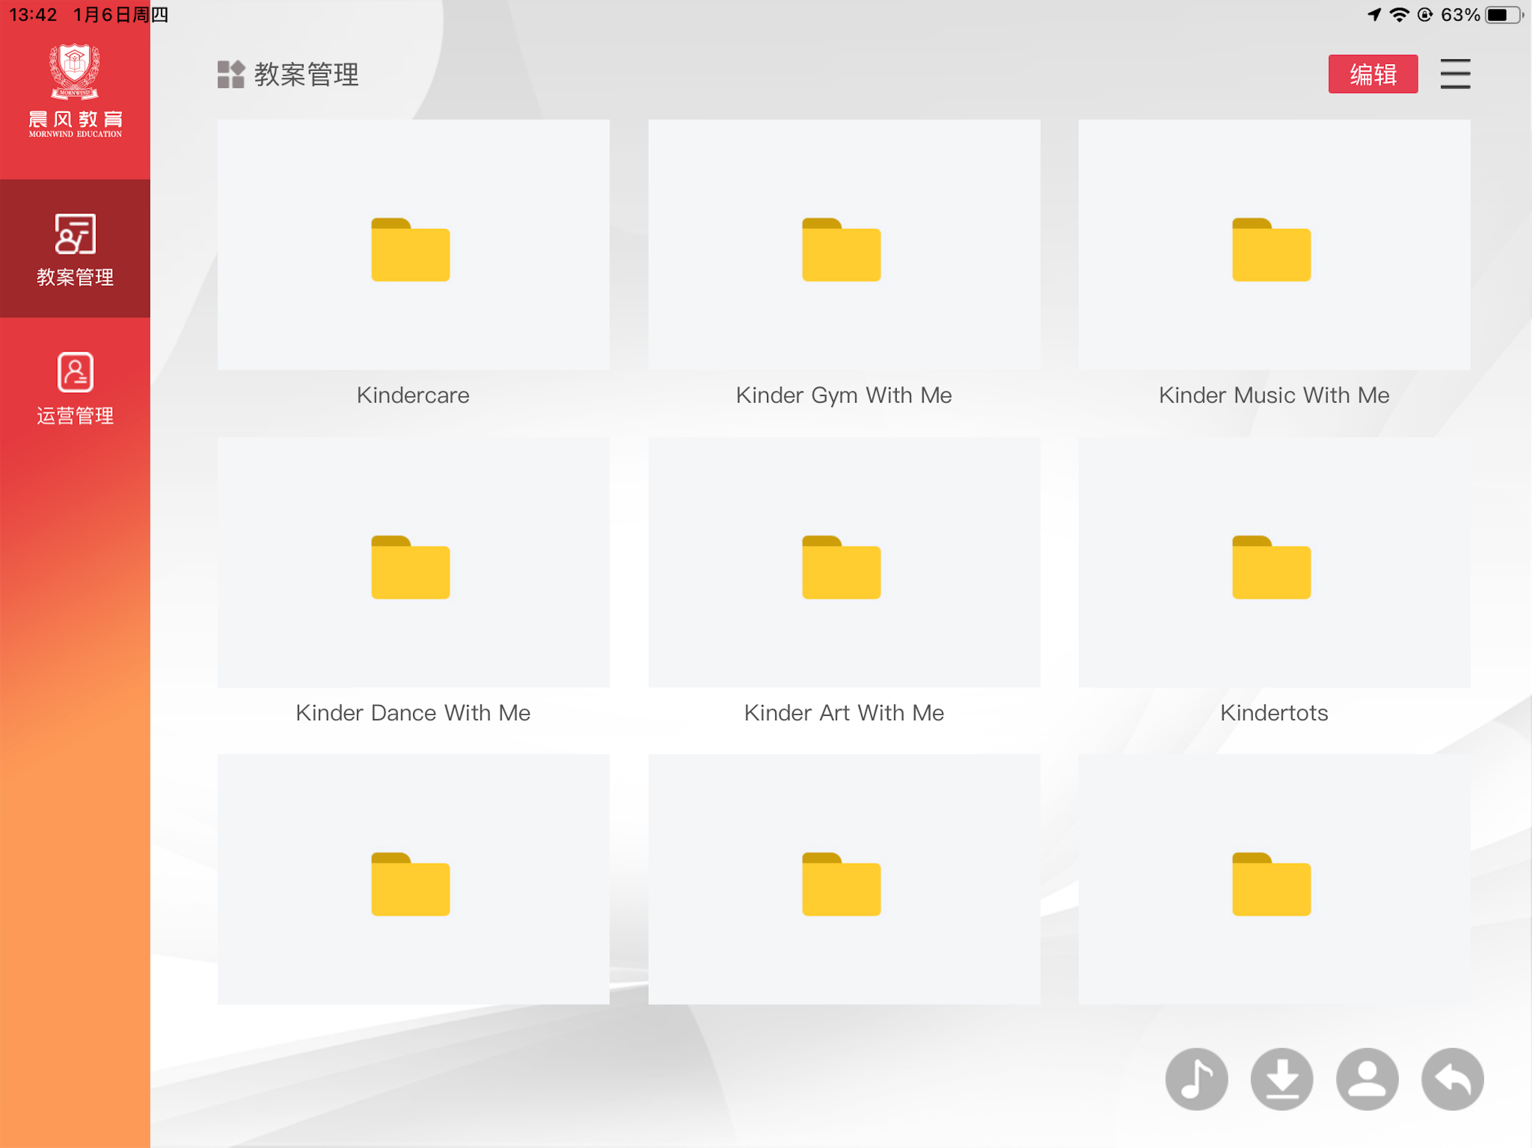The width and height of the screenshot is (1532, 1148).
Task: Open the user profile button
Action: pyautogui.click(x=1367, y=1078)
